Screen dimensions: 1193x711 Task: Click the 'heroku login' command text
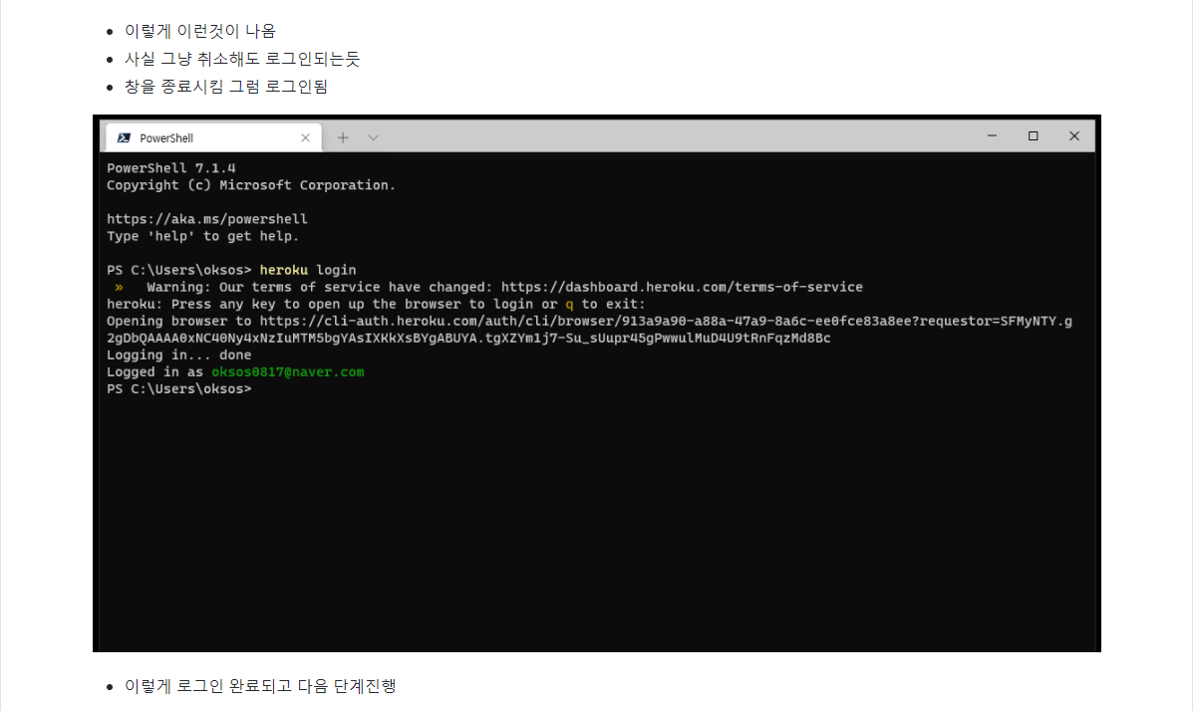[x=308, y=270]
